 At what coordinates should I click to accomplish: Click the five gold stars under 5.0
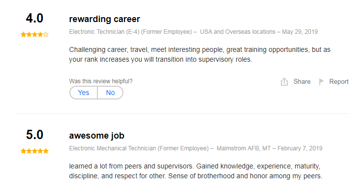[34, 151]
